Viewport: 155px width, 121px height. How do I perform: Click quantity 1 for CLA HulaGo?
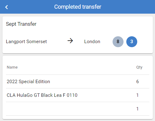click(138, 95)
